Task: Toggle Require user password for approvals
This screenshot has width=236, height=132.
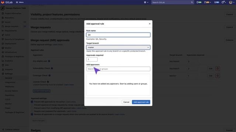Action: click(32, 111)
